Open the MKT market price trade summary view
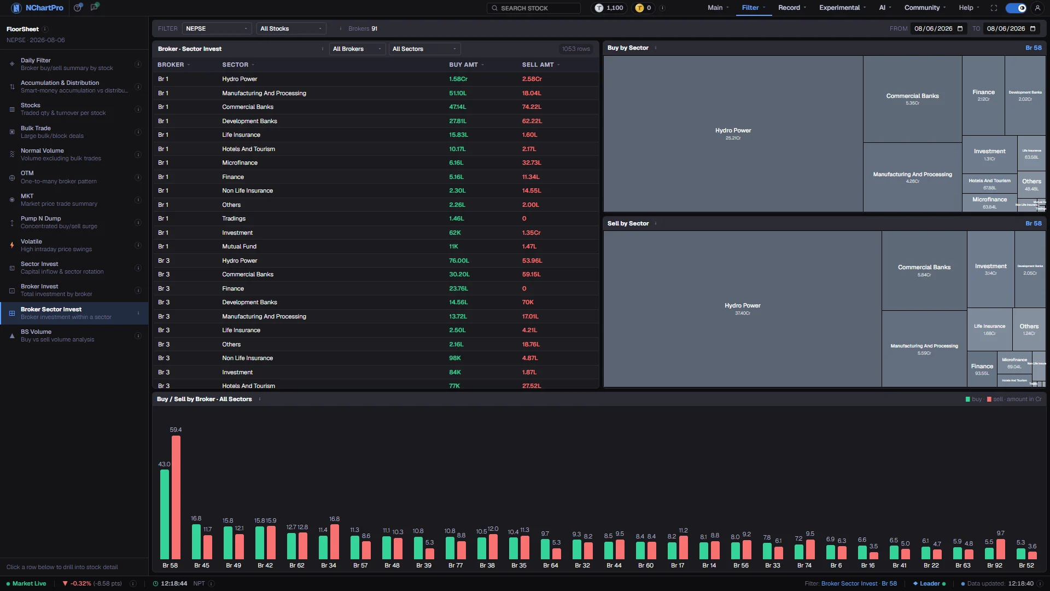 point(74,200)
